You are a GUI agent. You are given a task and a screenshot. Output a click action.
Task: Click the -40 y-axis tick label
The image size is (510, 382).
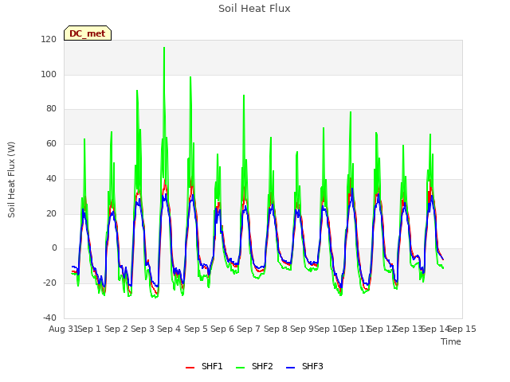[49, 318]
